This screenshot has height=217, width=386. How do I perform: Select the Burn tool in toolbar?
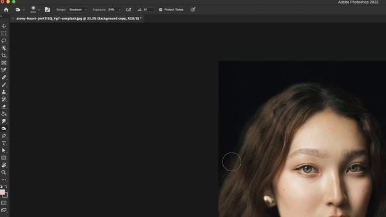click(x=4, y=128)
